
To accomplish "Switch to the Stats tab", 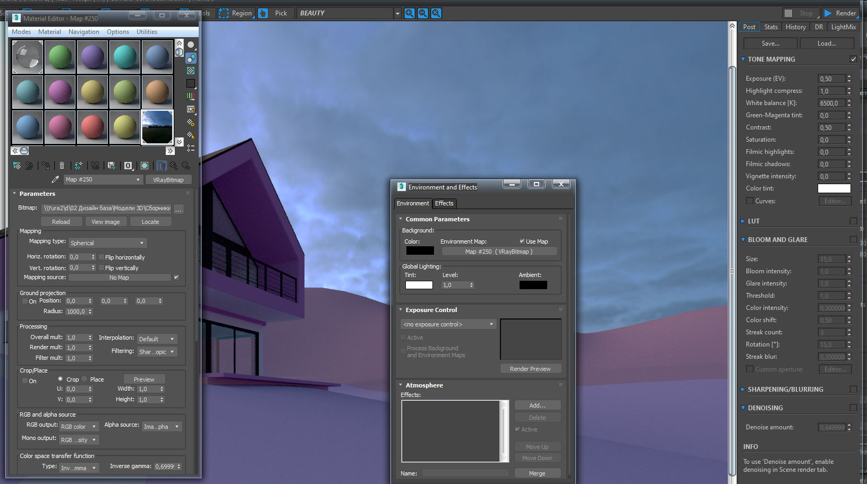I will (x=771, y=27).
